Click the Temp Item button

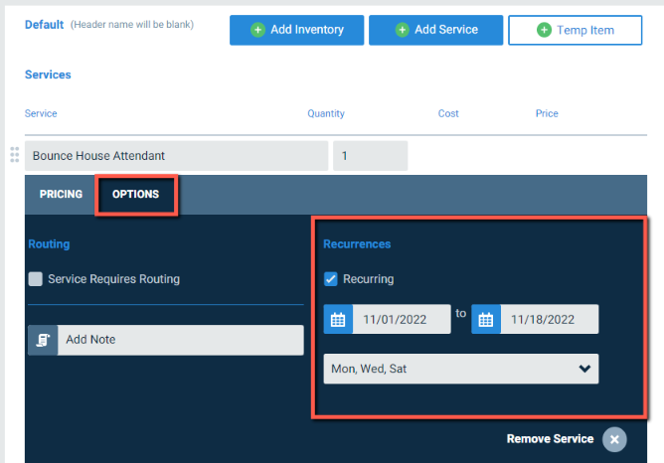576,30
